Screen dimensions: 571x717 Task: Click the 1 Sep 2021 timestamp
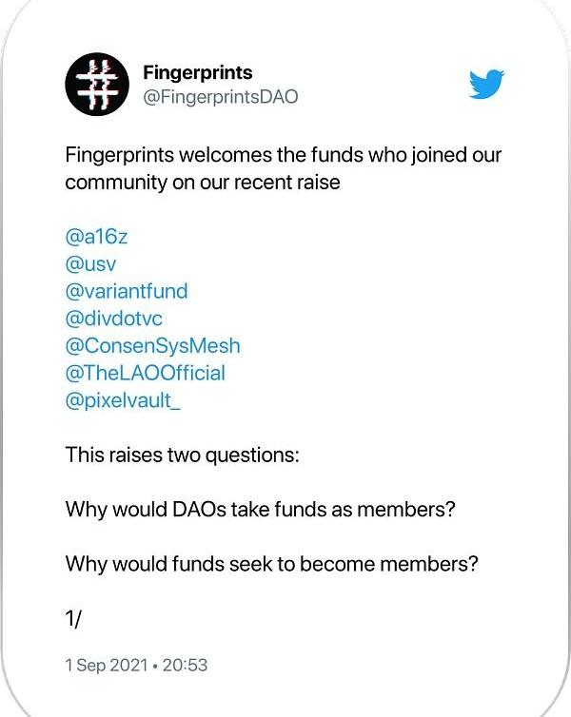coord(107,665)
